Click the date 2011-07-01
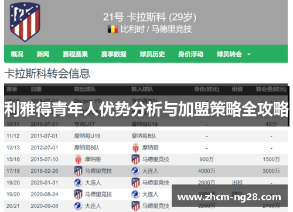 click(x=44, y=136)
